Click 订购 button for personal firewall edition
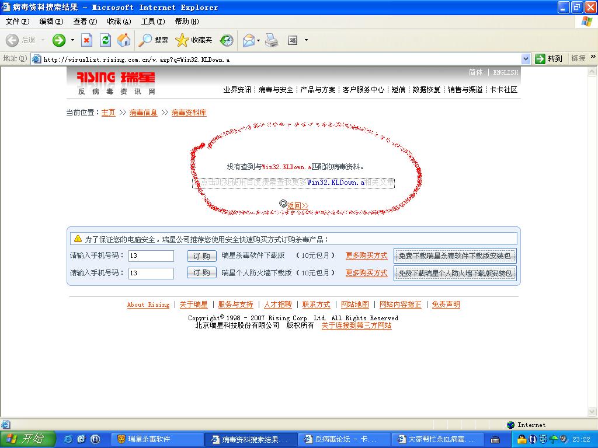 [201, 273]
